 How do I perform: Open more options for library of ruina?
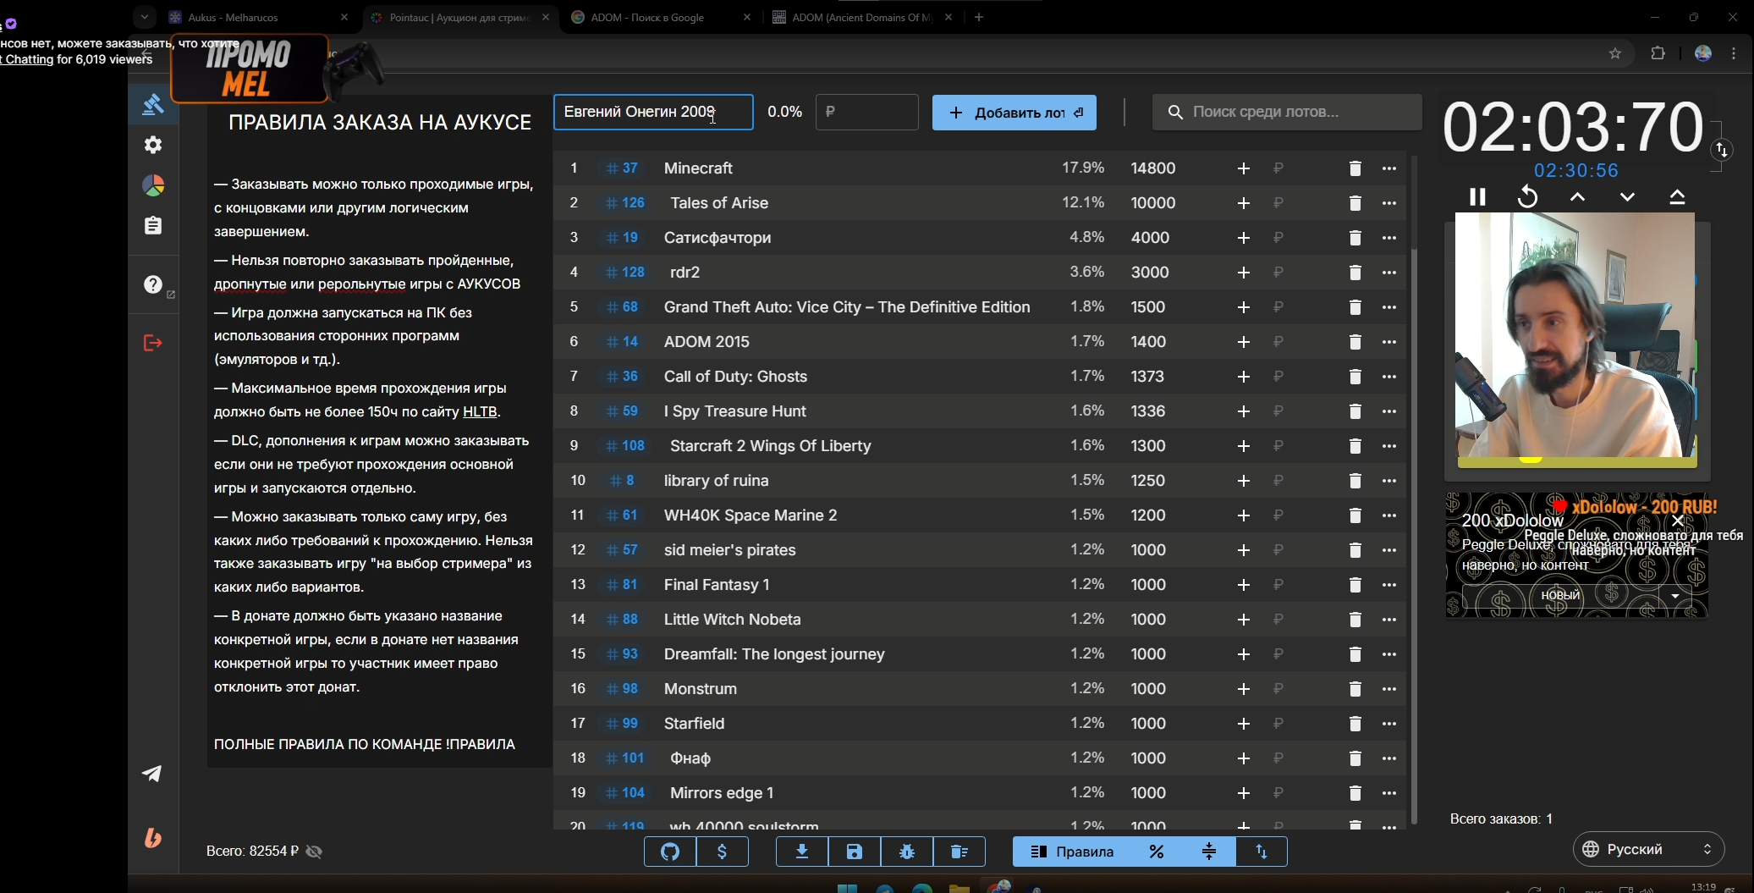(1389, 481)
